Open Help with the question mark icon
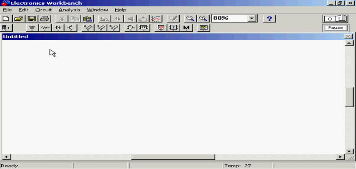 pyautogui.click(x=269, y=19)
